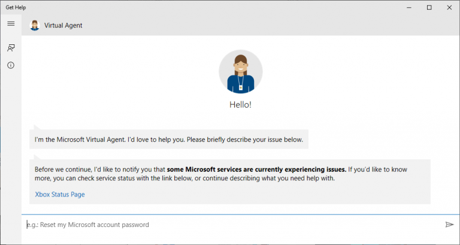Open the hamburger navigation menu
The image size is (460, 245).
click(11, 24)
